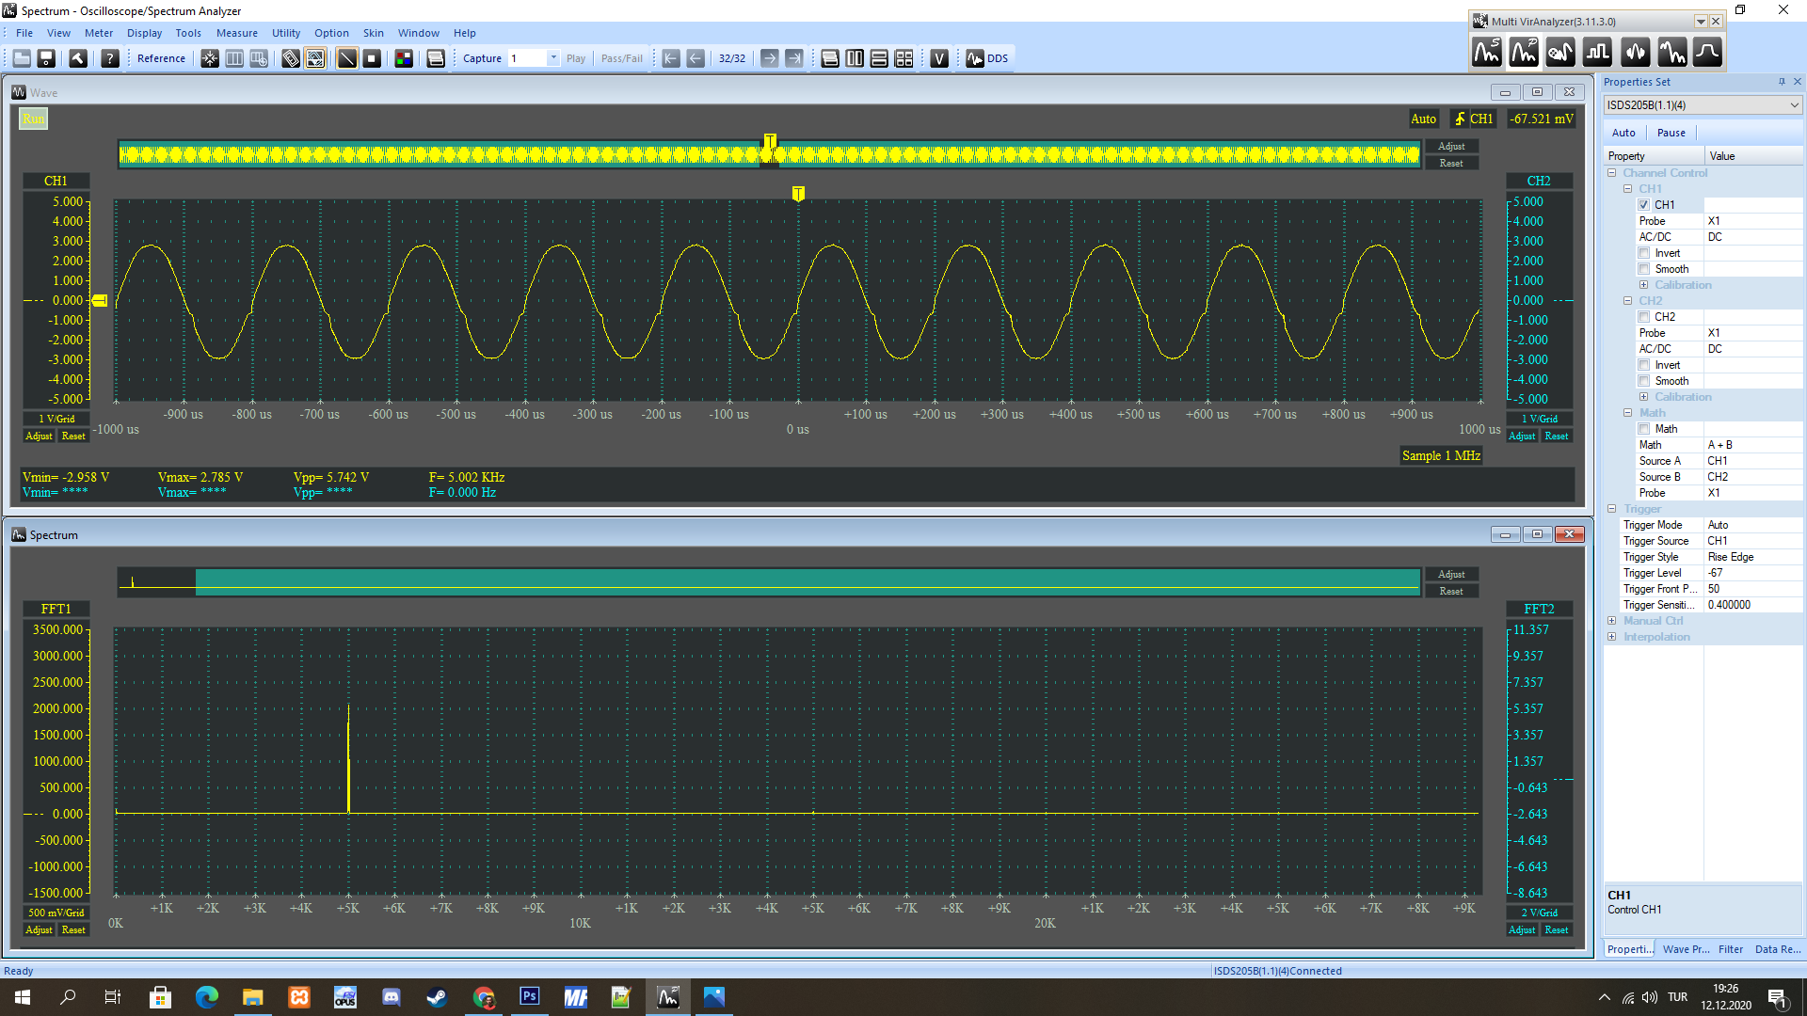
Task: Click the V voltmeter toolbar icon
Action: pos(939,58)
